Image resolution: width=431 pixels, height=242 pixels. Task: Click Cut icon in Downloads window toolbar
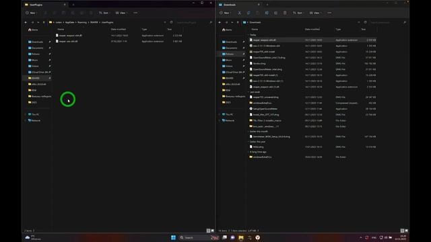(x=240, y=13)
